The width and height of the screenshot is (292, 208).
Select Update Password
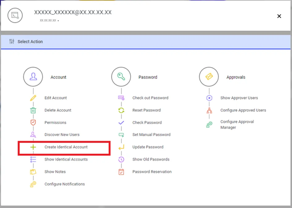148,147
